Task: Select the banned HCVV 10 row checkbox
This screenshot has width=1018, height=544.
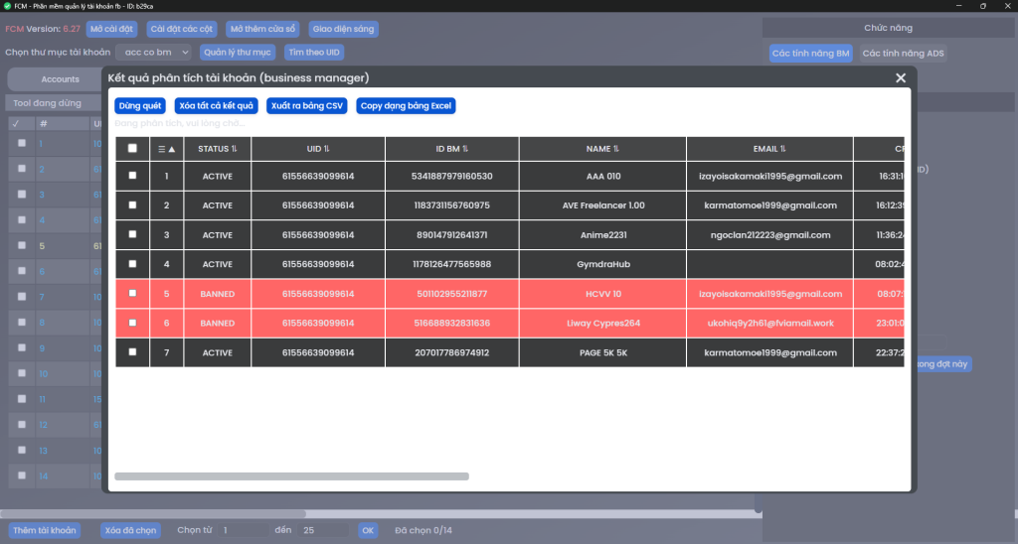Action: click(x=132, y=293)
